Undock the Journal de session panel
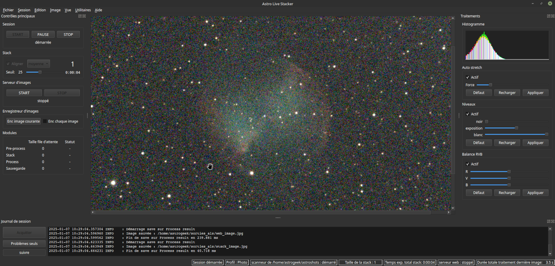 548,221
